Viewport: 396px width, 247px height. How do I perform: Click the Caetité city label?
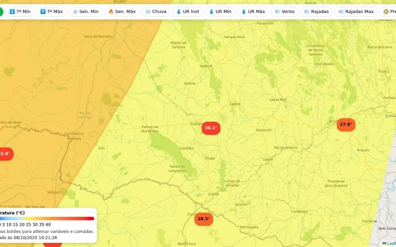pos(235,104)
